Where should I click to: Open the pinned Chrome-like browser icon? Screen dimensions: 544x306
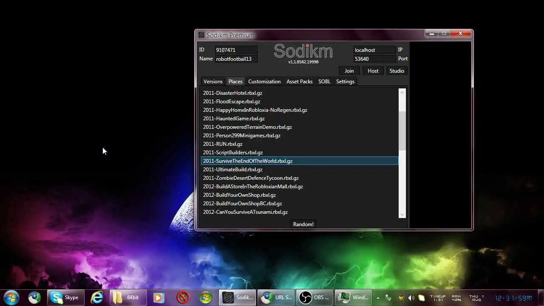34,297
